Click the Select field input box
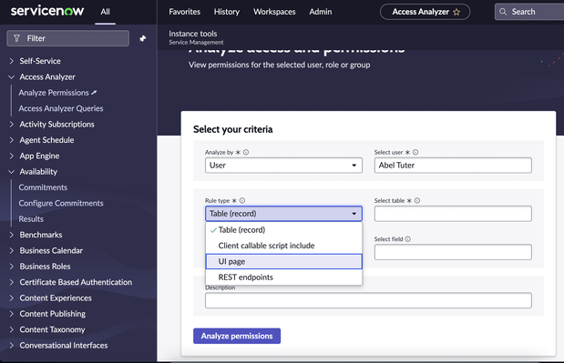The width and height of the screenshot is (564, 363). tap(453, 252)
